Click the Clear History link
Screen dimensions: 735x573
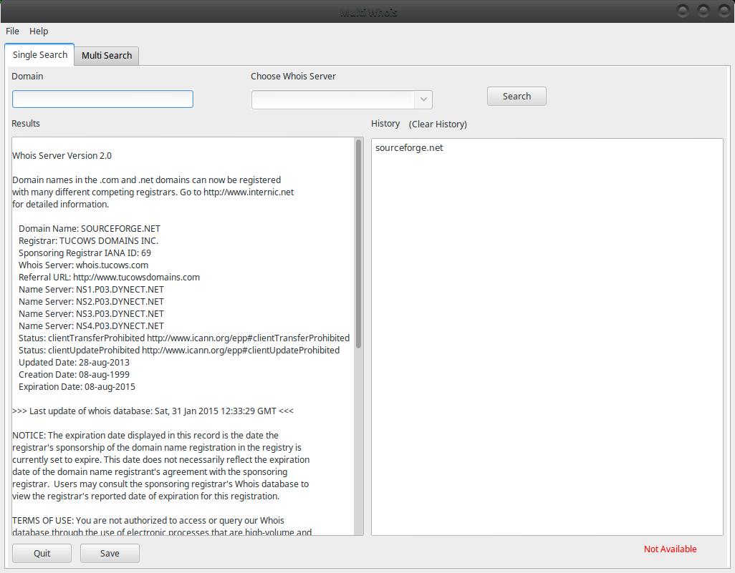pyautogui.click(x=438, y=124)
